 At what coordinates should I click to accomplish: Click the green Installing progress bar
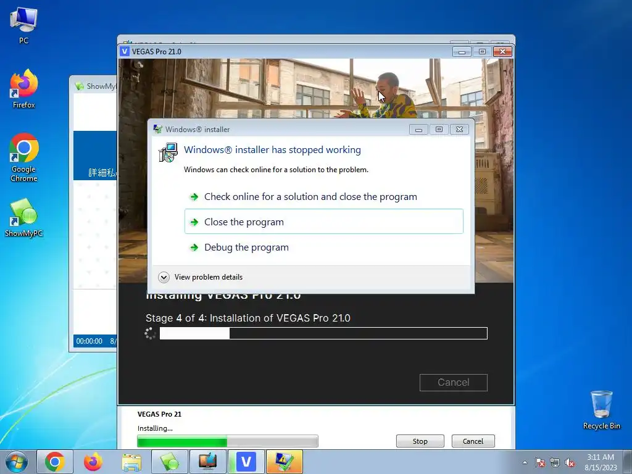(227, 441)
